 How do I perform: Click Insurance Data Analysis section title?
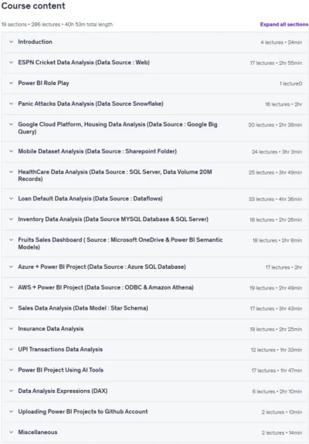pyautogui.click(x=51, y=329)
